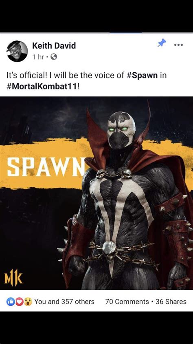This screenshot has width=193, height=344.
Task: Open the post's 1 hr timestamp
Action: click(38, 57)
